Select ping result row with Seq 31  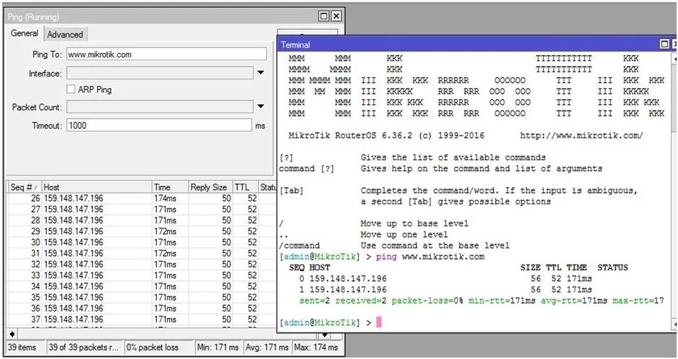pyautogui.click(x=142, y=253)
